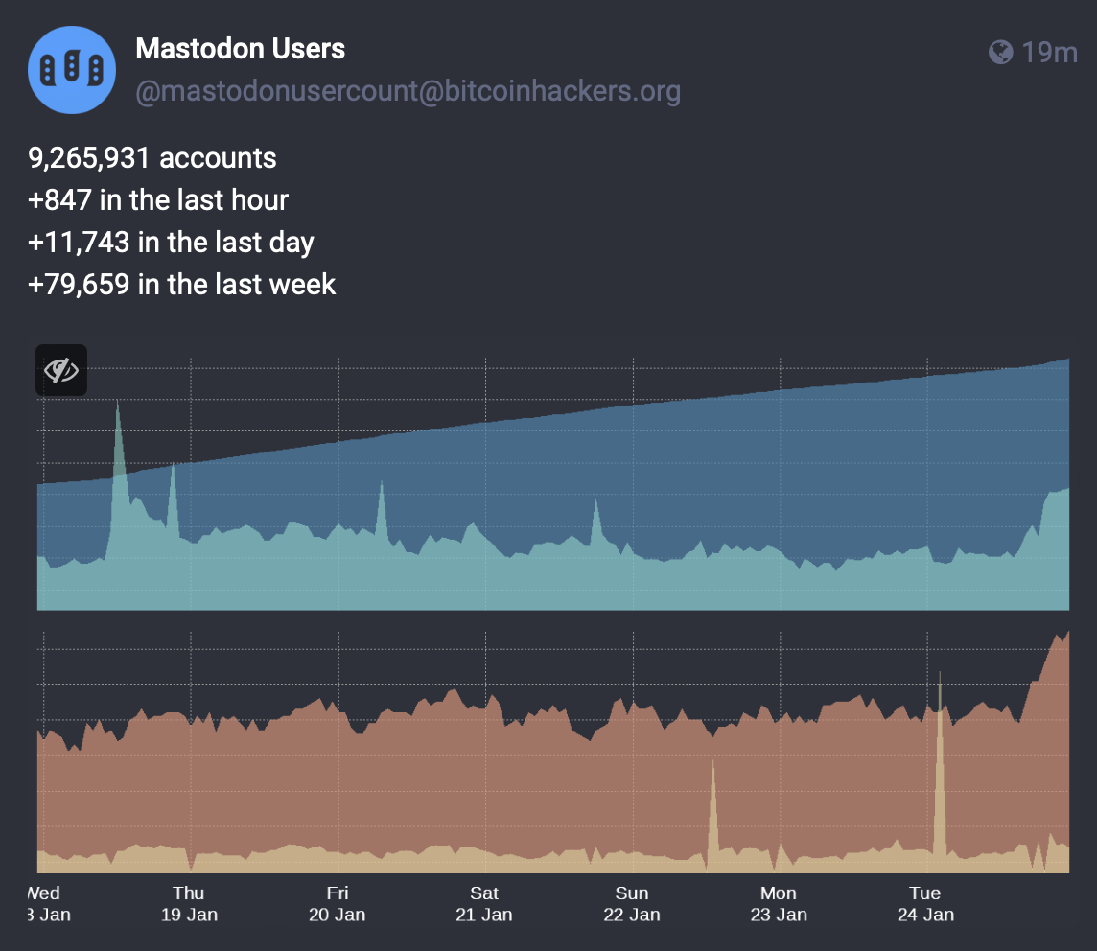The image size is (1097, 951).
Task: Expand the accounts growth chart image
Action: tap(552, 633)
